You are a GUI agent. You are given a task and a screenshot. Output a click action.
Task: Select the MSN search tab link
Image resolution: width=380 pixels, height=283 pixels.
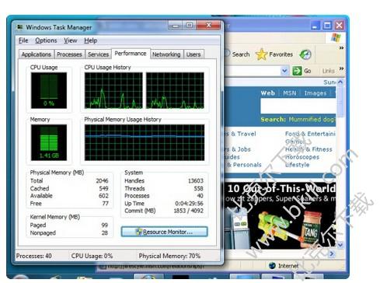[x=289, y=93]
